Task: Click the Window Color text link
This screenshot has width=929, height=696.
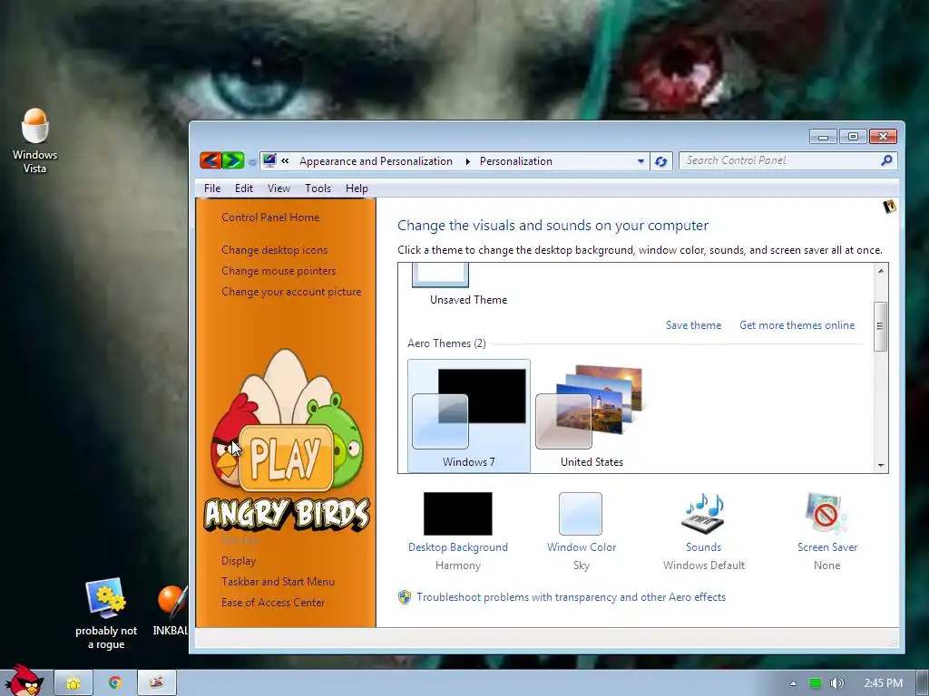Action: pyautogui.click(x=582, y=547)
